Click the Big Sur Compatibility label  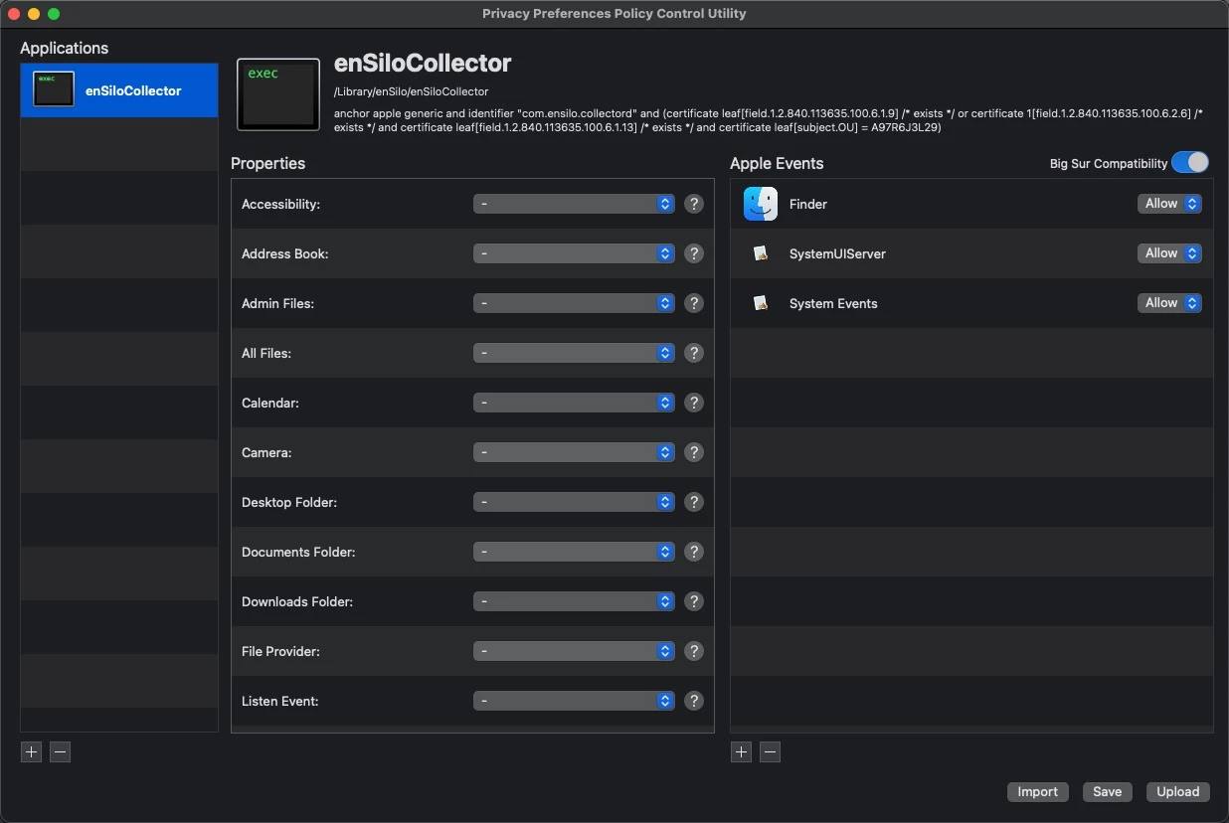coord(1109,163)
